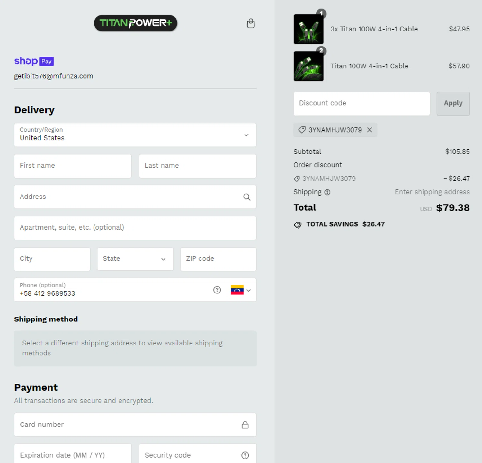Click the Payment section heading

tap(36, 388)
